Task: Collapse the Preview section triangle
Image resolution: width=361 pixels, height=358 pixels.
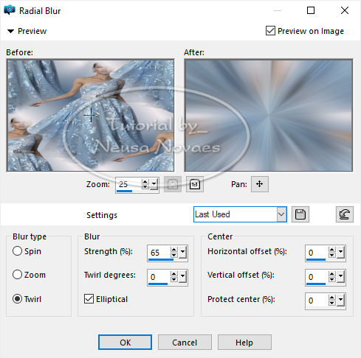Action: [x=10, y=31]
